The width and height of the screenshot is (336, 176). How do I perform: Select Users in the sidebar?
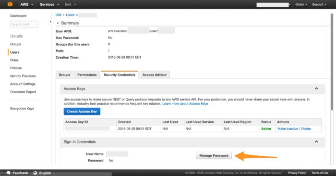click(x=15, y=52)
